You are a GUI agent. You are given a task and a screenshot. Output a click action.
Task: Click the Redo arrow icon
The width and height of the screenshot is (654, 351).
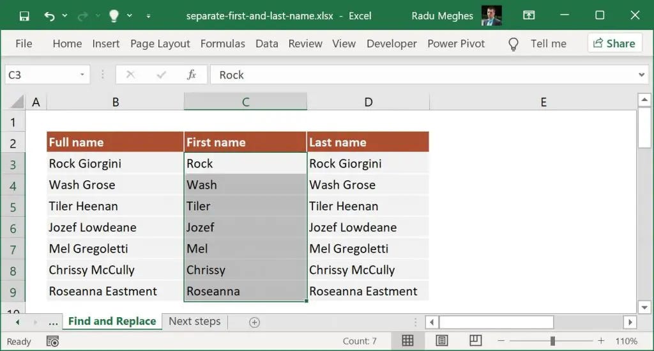pos(82,16)
